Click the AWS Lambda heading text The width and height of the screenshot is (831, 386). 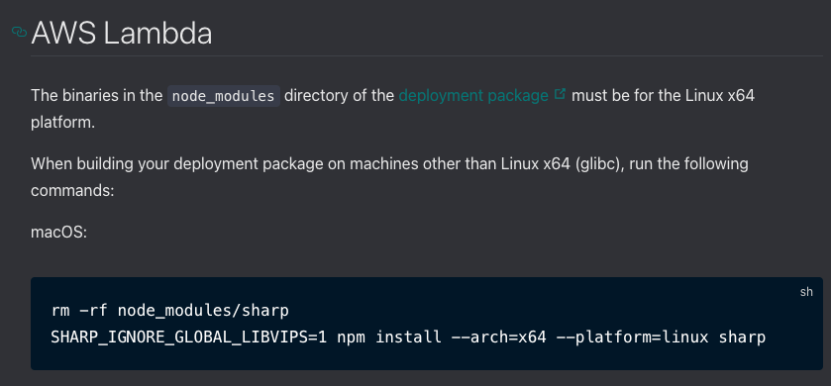122,34
